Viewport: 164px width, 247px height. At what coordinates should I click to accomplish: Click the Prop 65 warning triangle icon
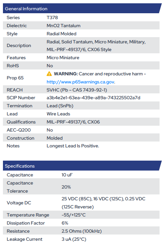49,74
